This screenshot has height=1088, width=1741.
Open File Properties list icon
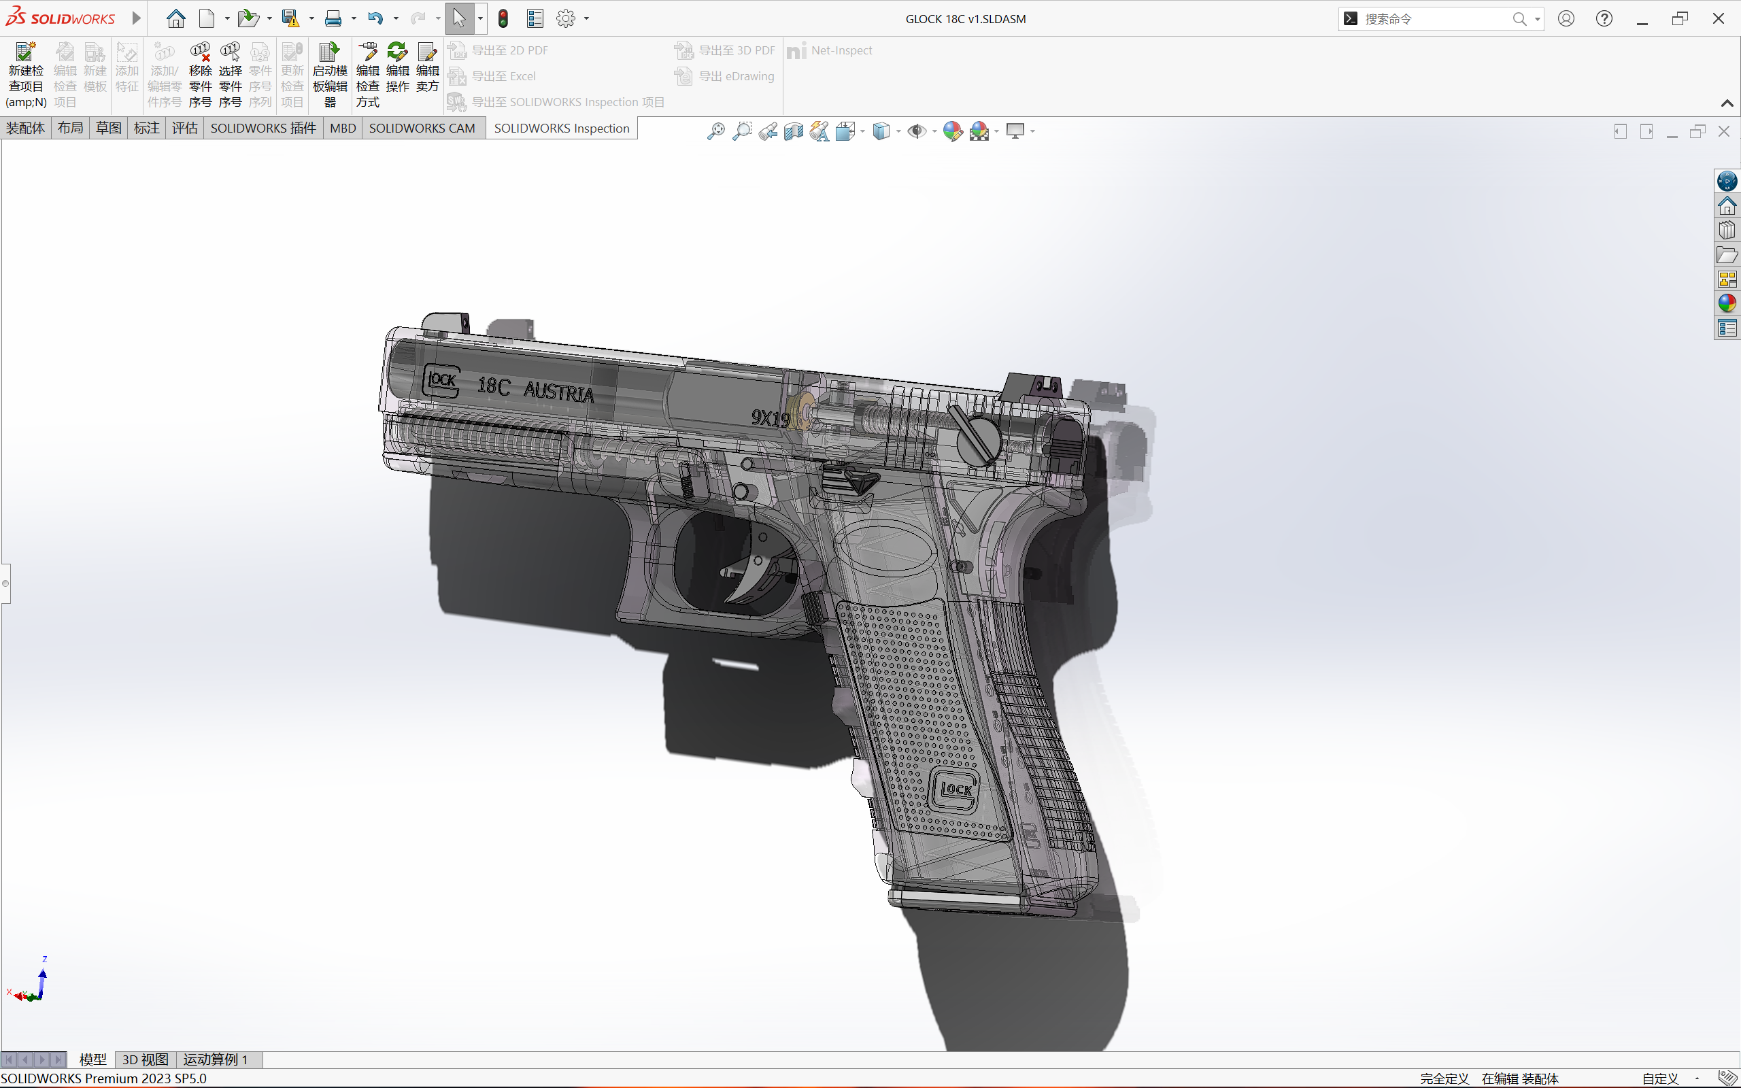(x=535, y=19)
